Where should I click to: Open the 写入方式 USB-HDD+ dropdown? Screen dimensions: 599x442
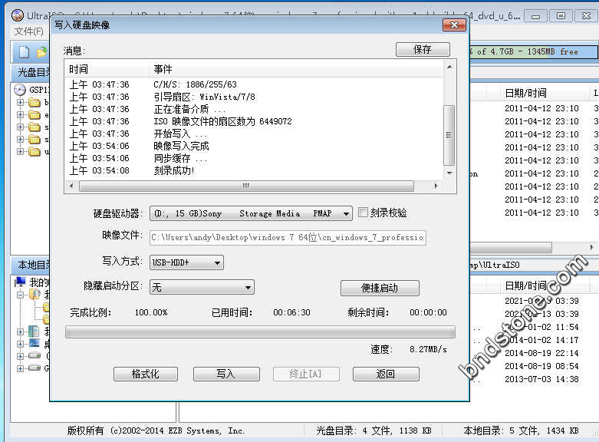pyautogui.click(x=186, y=262)
